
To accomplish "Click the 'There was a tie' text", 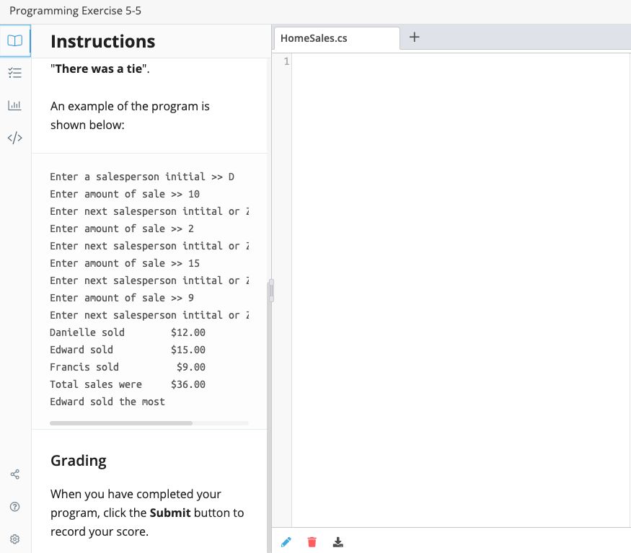I will pos(99,68).
